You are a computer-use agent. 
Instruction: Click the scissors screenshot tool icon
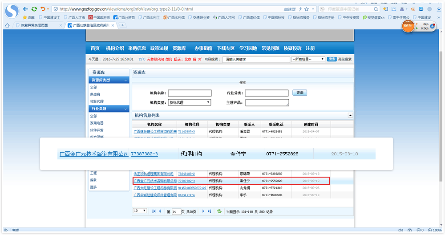point(402,9)
